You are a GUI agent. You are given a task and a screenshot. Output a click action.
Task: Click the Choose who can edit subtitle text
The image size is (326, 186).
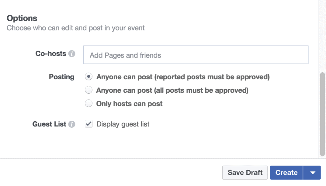[x=75, y=28]
